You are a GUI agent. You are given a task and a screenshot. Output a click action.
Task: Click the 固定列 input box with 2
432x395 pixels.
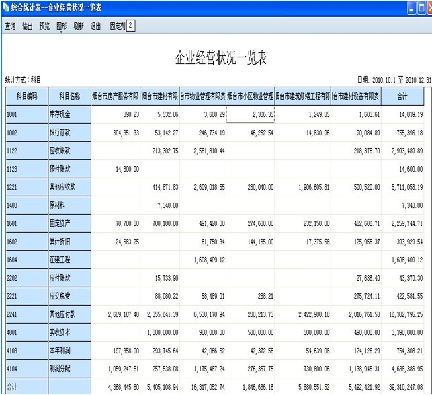pos(130,26)
